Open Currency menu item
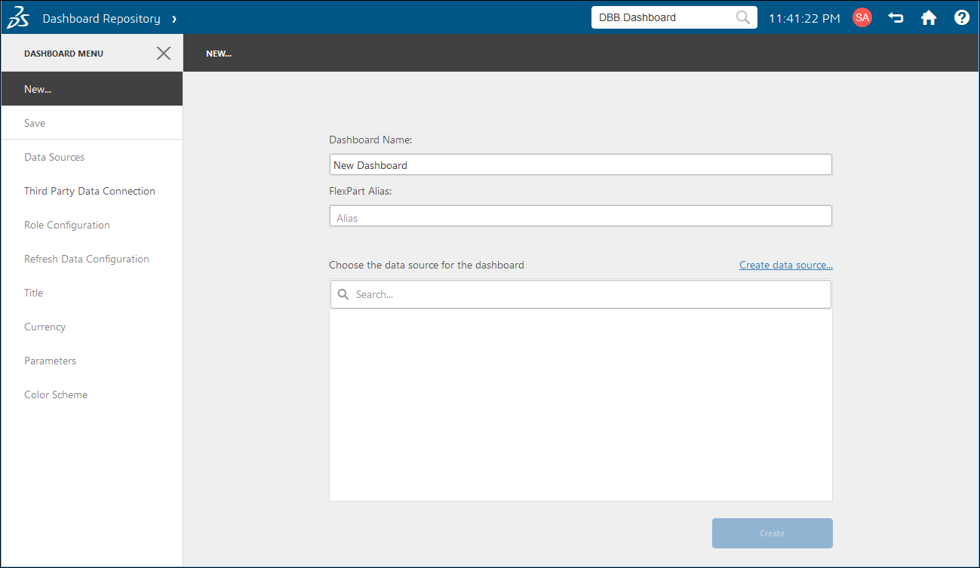Screen dimensions: 980x568 pyautogui.click(x=91, y=327)
